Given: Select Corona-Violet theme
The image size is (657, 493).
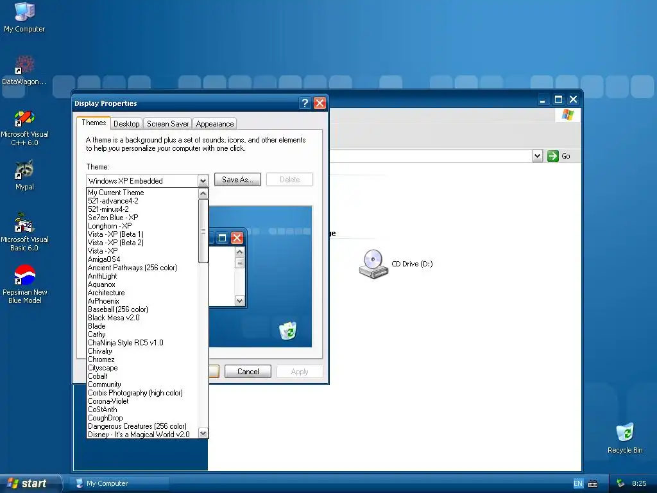Looking at the screenshot, I should (142, 401).
